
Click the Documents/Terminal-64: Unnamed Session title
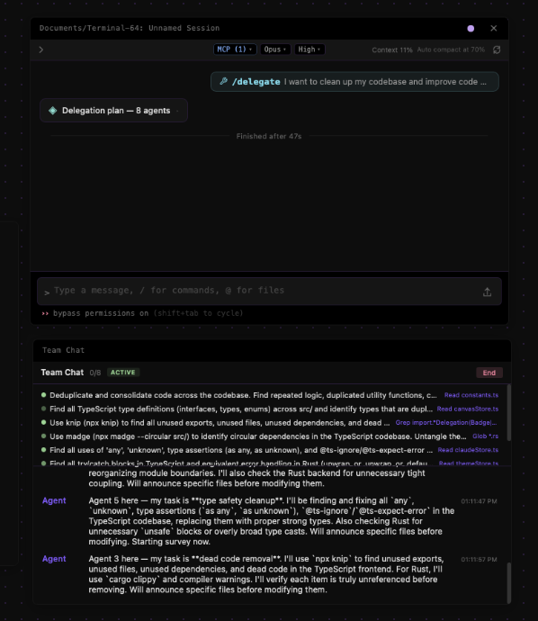pyautogui.click(x=130, y=28)
